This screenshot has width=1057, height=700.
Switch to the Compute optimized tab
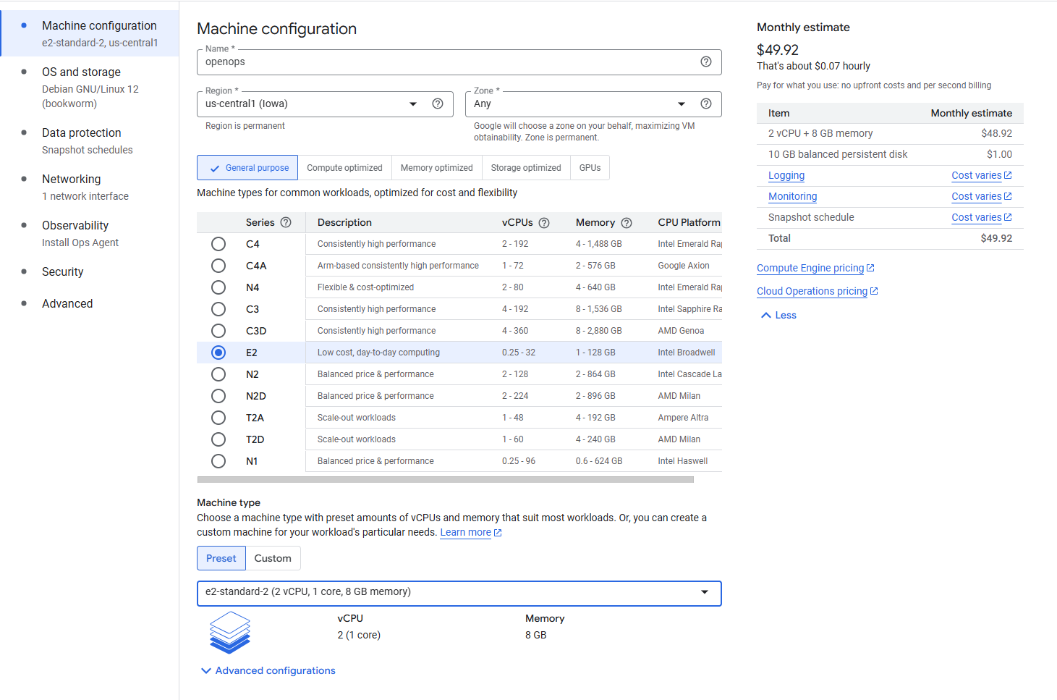[345, 167]
